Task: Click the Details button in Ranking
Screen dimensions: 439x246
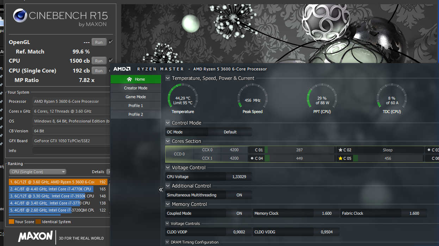Action: (x=108, y=172)
